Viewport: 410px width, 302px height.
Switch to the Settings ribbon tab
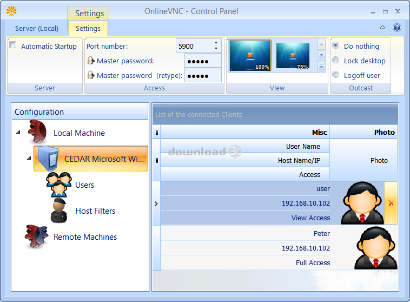click(88, 28)
